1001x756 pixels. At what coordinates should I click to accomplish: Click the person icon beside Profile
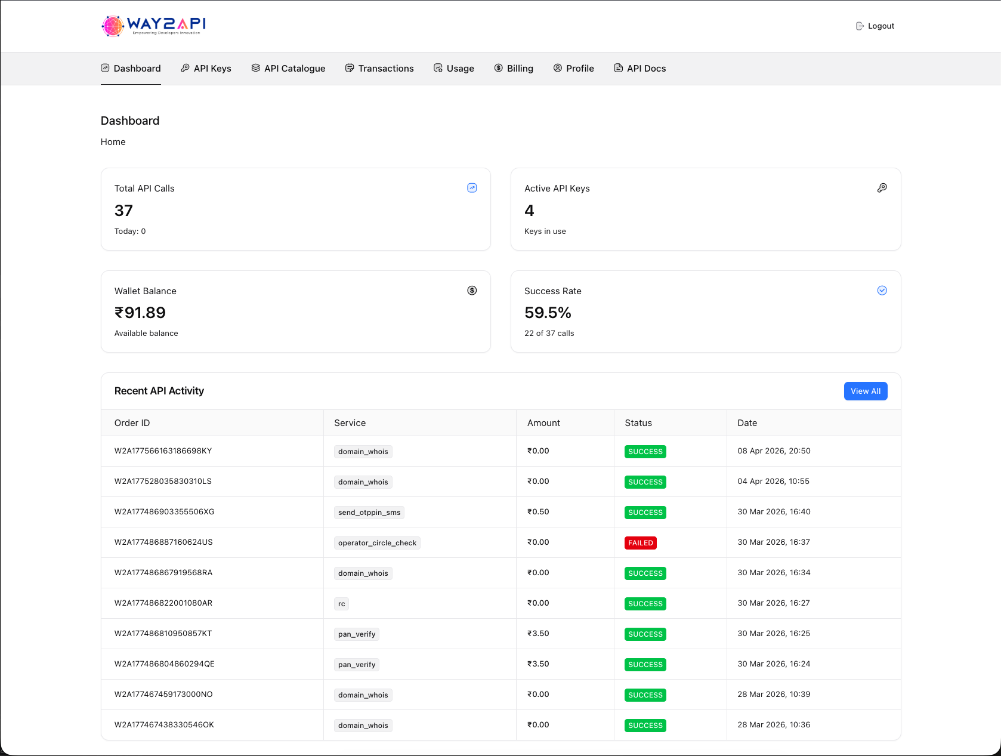[x=558, y=68]
